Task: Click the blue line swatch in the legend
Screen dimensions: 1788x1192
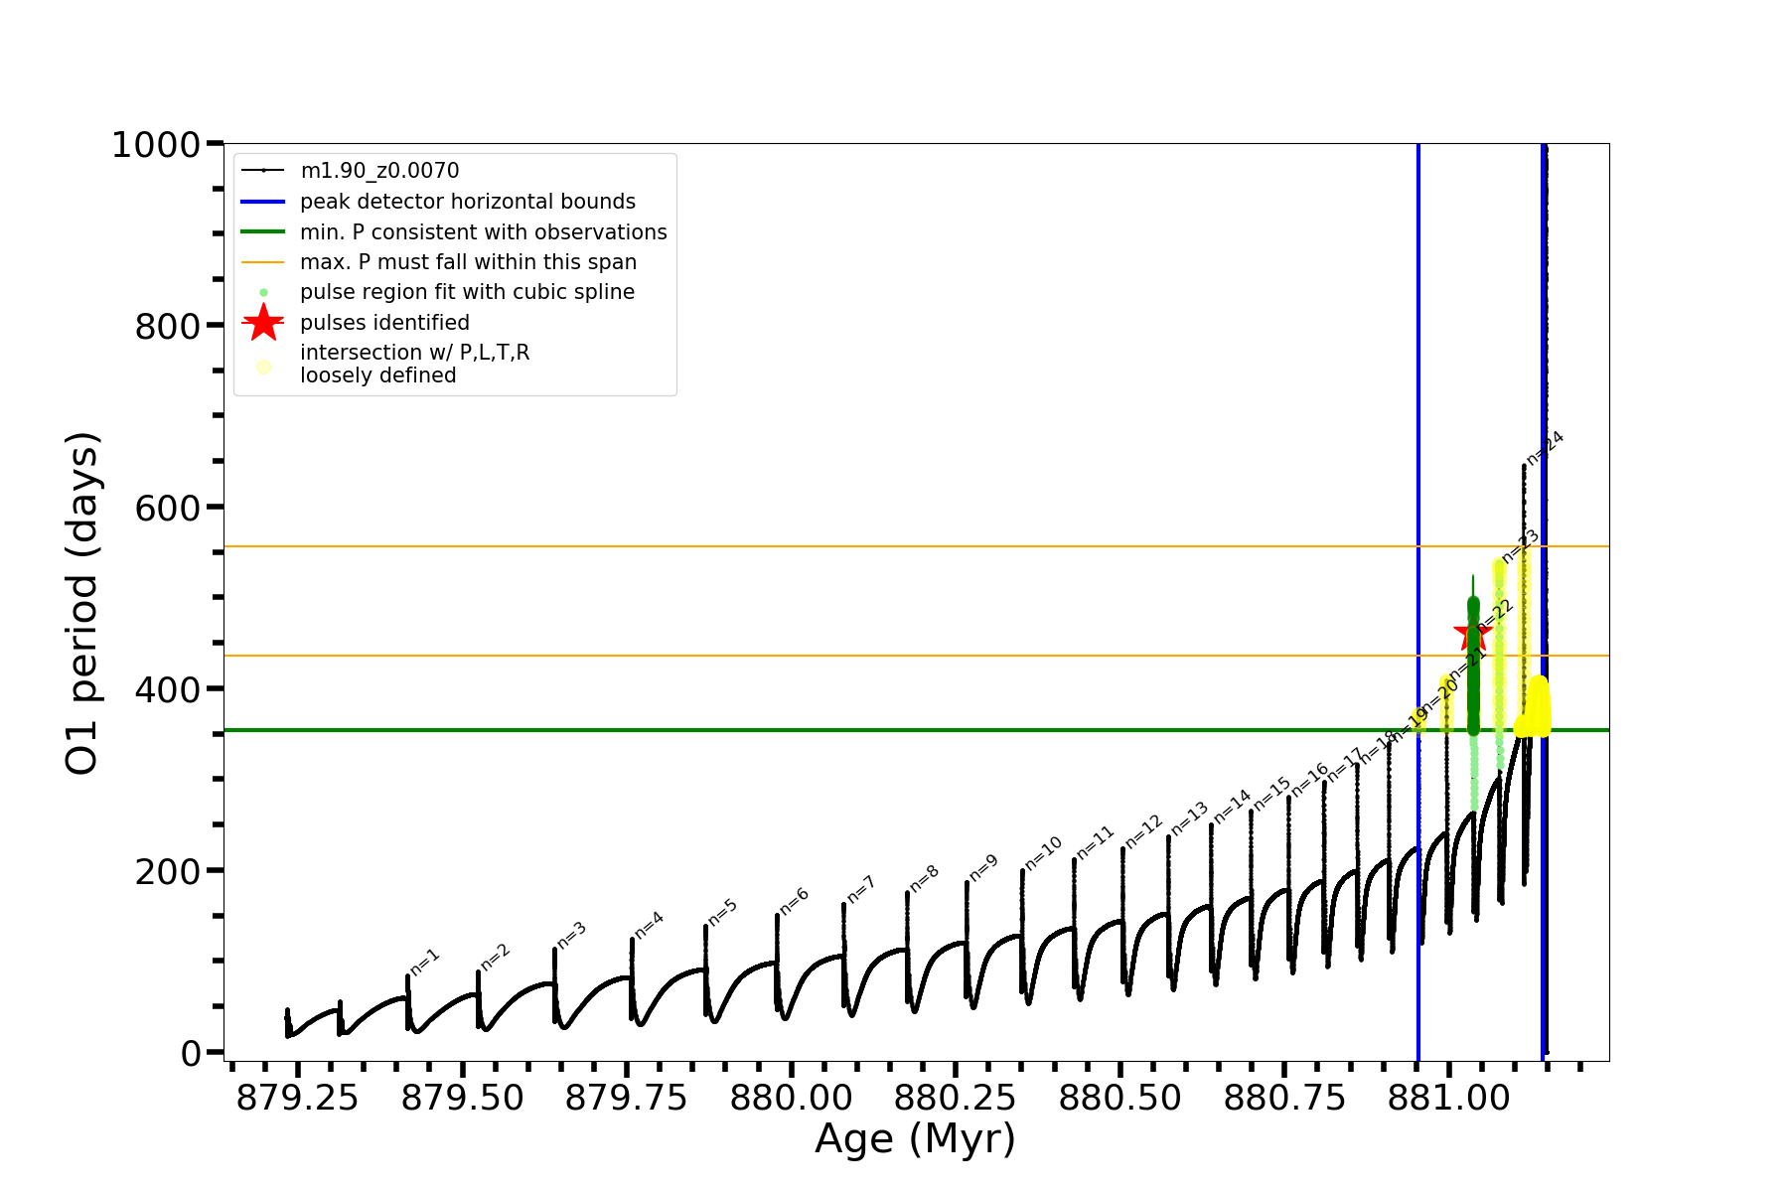Action: coord(263,202)
